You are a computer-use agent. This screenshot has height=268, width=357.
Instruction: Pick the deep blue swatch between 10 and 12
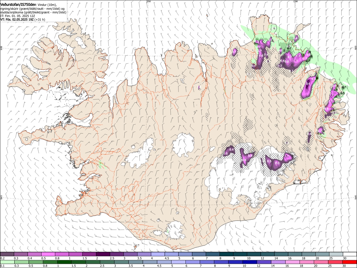click(x=249, y=262)
